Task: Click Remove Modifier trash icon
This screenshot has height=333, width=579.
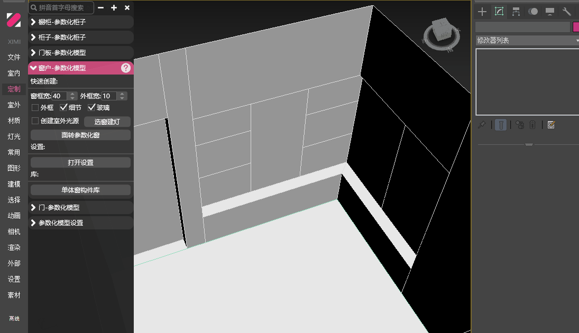Action: click(x=532, y=125)
